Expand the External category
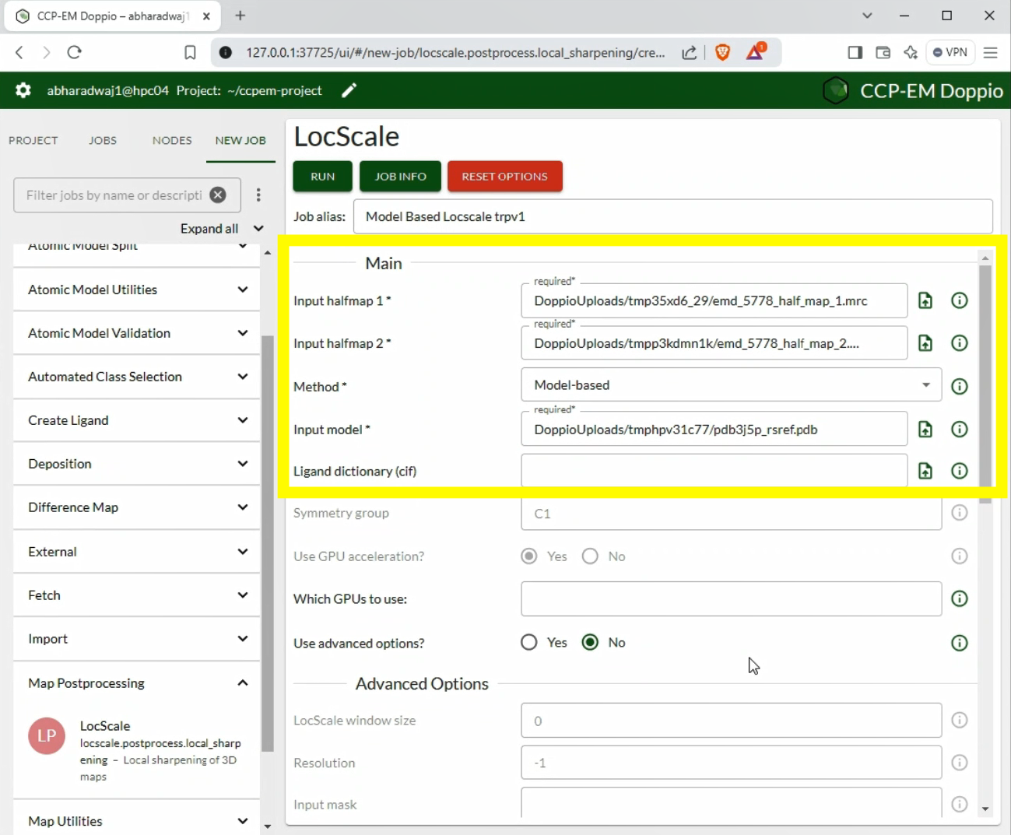The height and width of the screenshot is (835, 1011). (x=136, y=552)
